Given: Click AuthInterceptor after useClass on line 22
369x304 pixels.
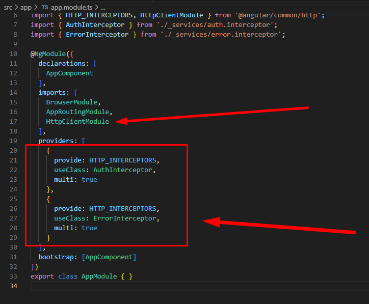Looking at the screenshot, I should click(122, 170).
